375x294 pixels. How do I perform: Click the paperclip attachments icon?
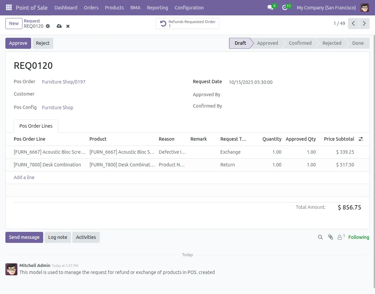330,237
